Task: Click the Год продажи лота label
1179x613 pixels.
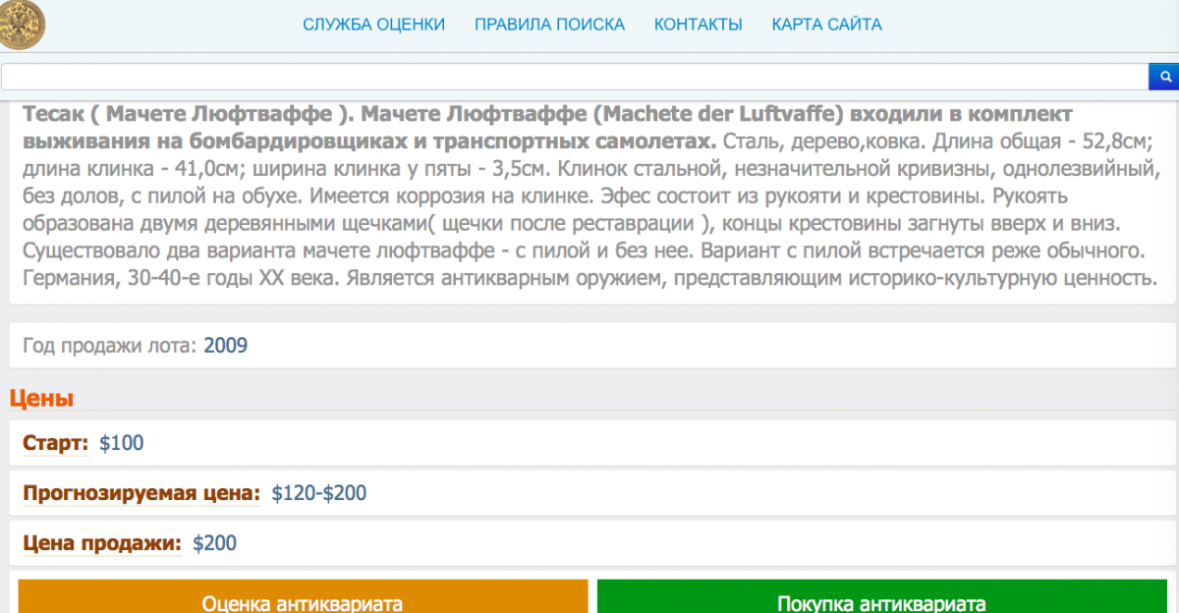Action: pos(109,346)
